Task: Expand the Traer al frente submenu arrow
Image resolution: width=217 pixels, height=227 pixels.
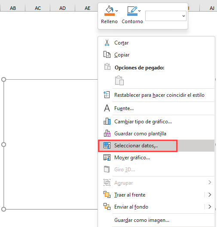Action: pos(210,194)
